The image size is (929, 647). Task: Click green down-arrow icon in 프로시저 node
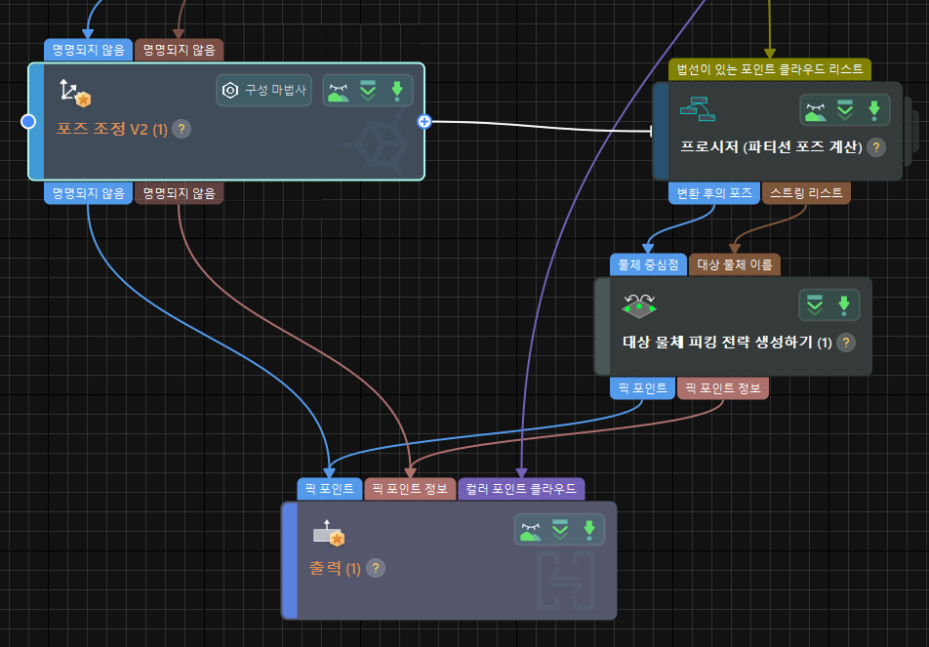click(x=874, y=110)
